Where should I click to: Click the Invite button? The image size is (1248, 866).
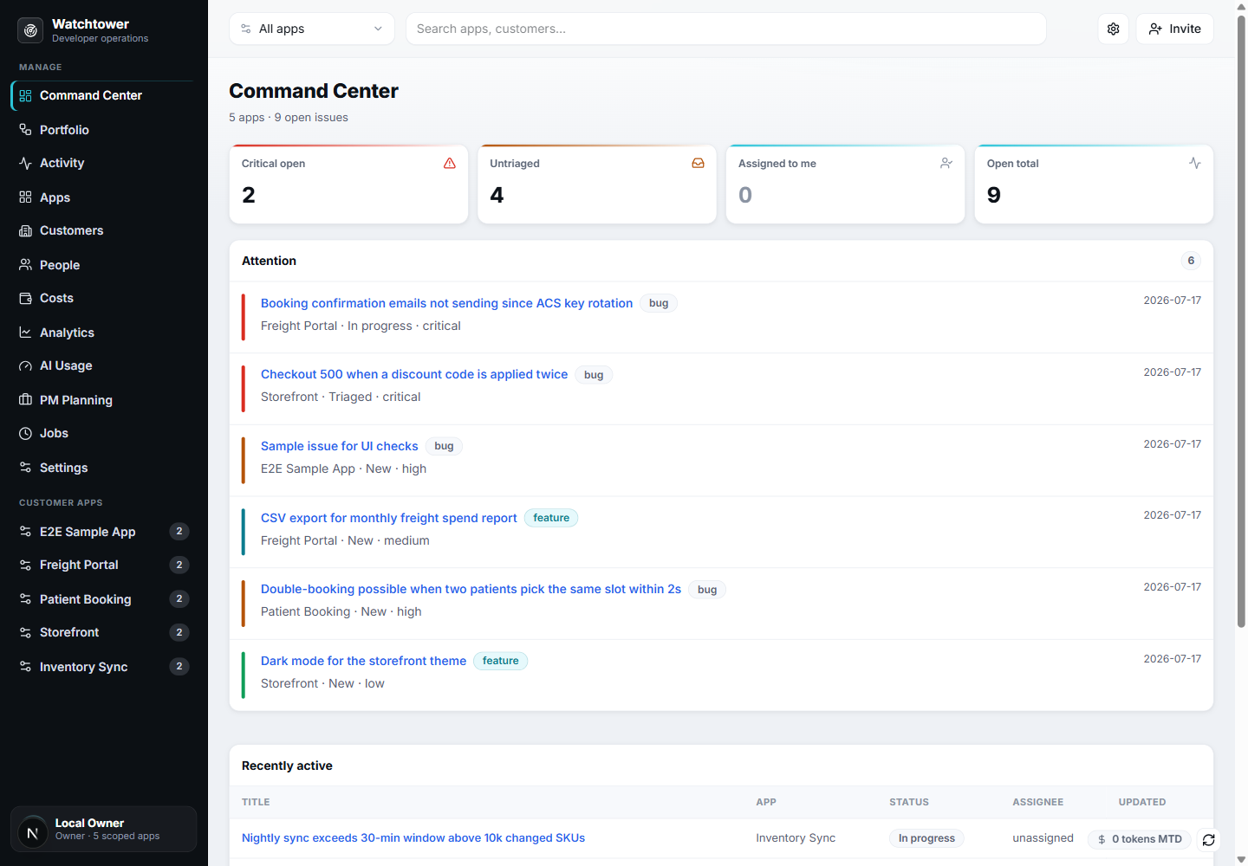(1174, 29)
